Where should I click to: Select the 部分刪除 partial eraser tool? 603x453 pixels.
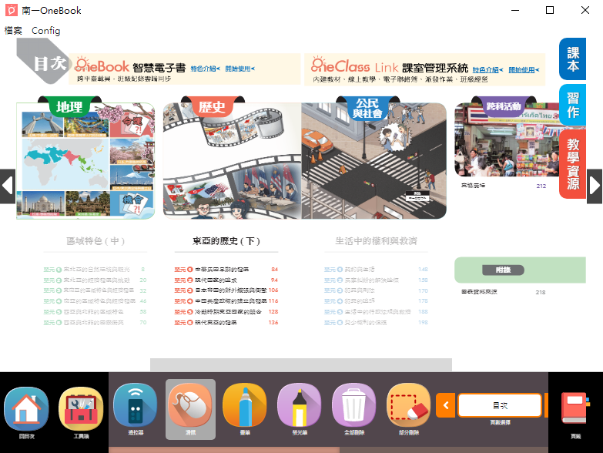tap(408, 406)
